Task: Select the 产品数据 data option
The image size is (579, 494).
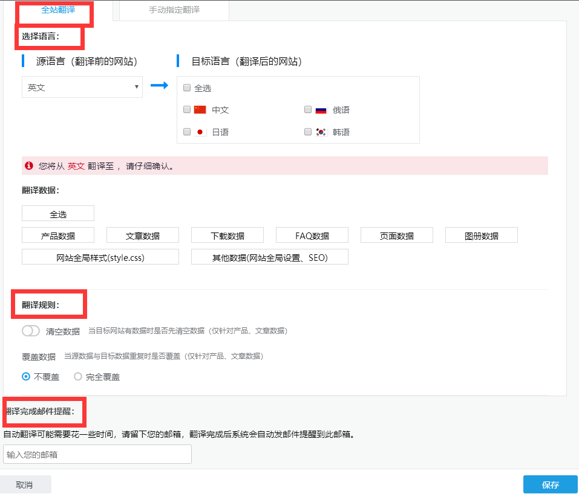Action: click(57, 234)
